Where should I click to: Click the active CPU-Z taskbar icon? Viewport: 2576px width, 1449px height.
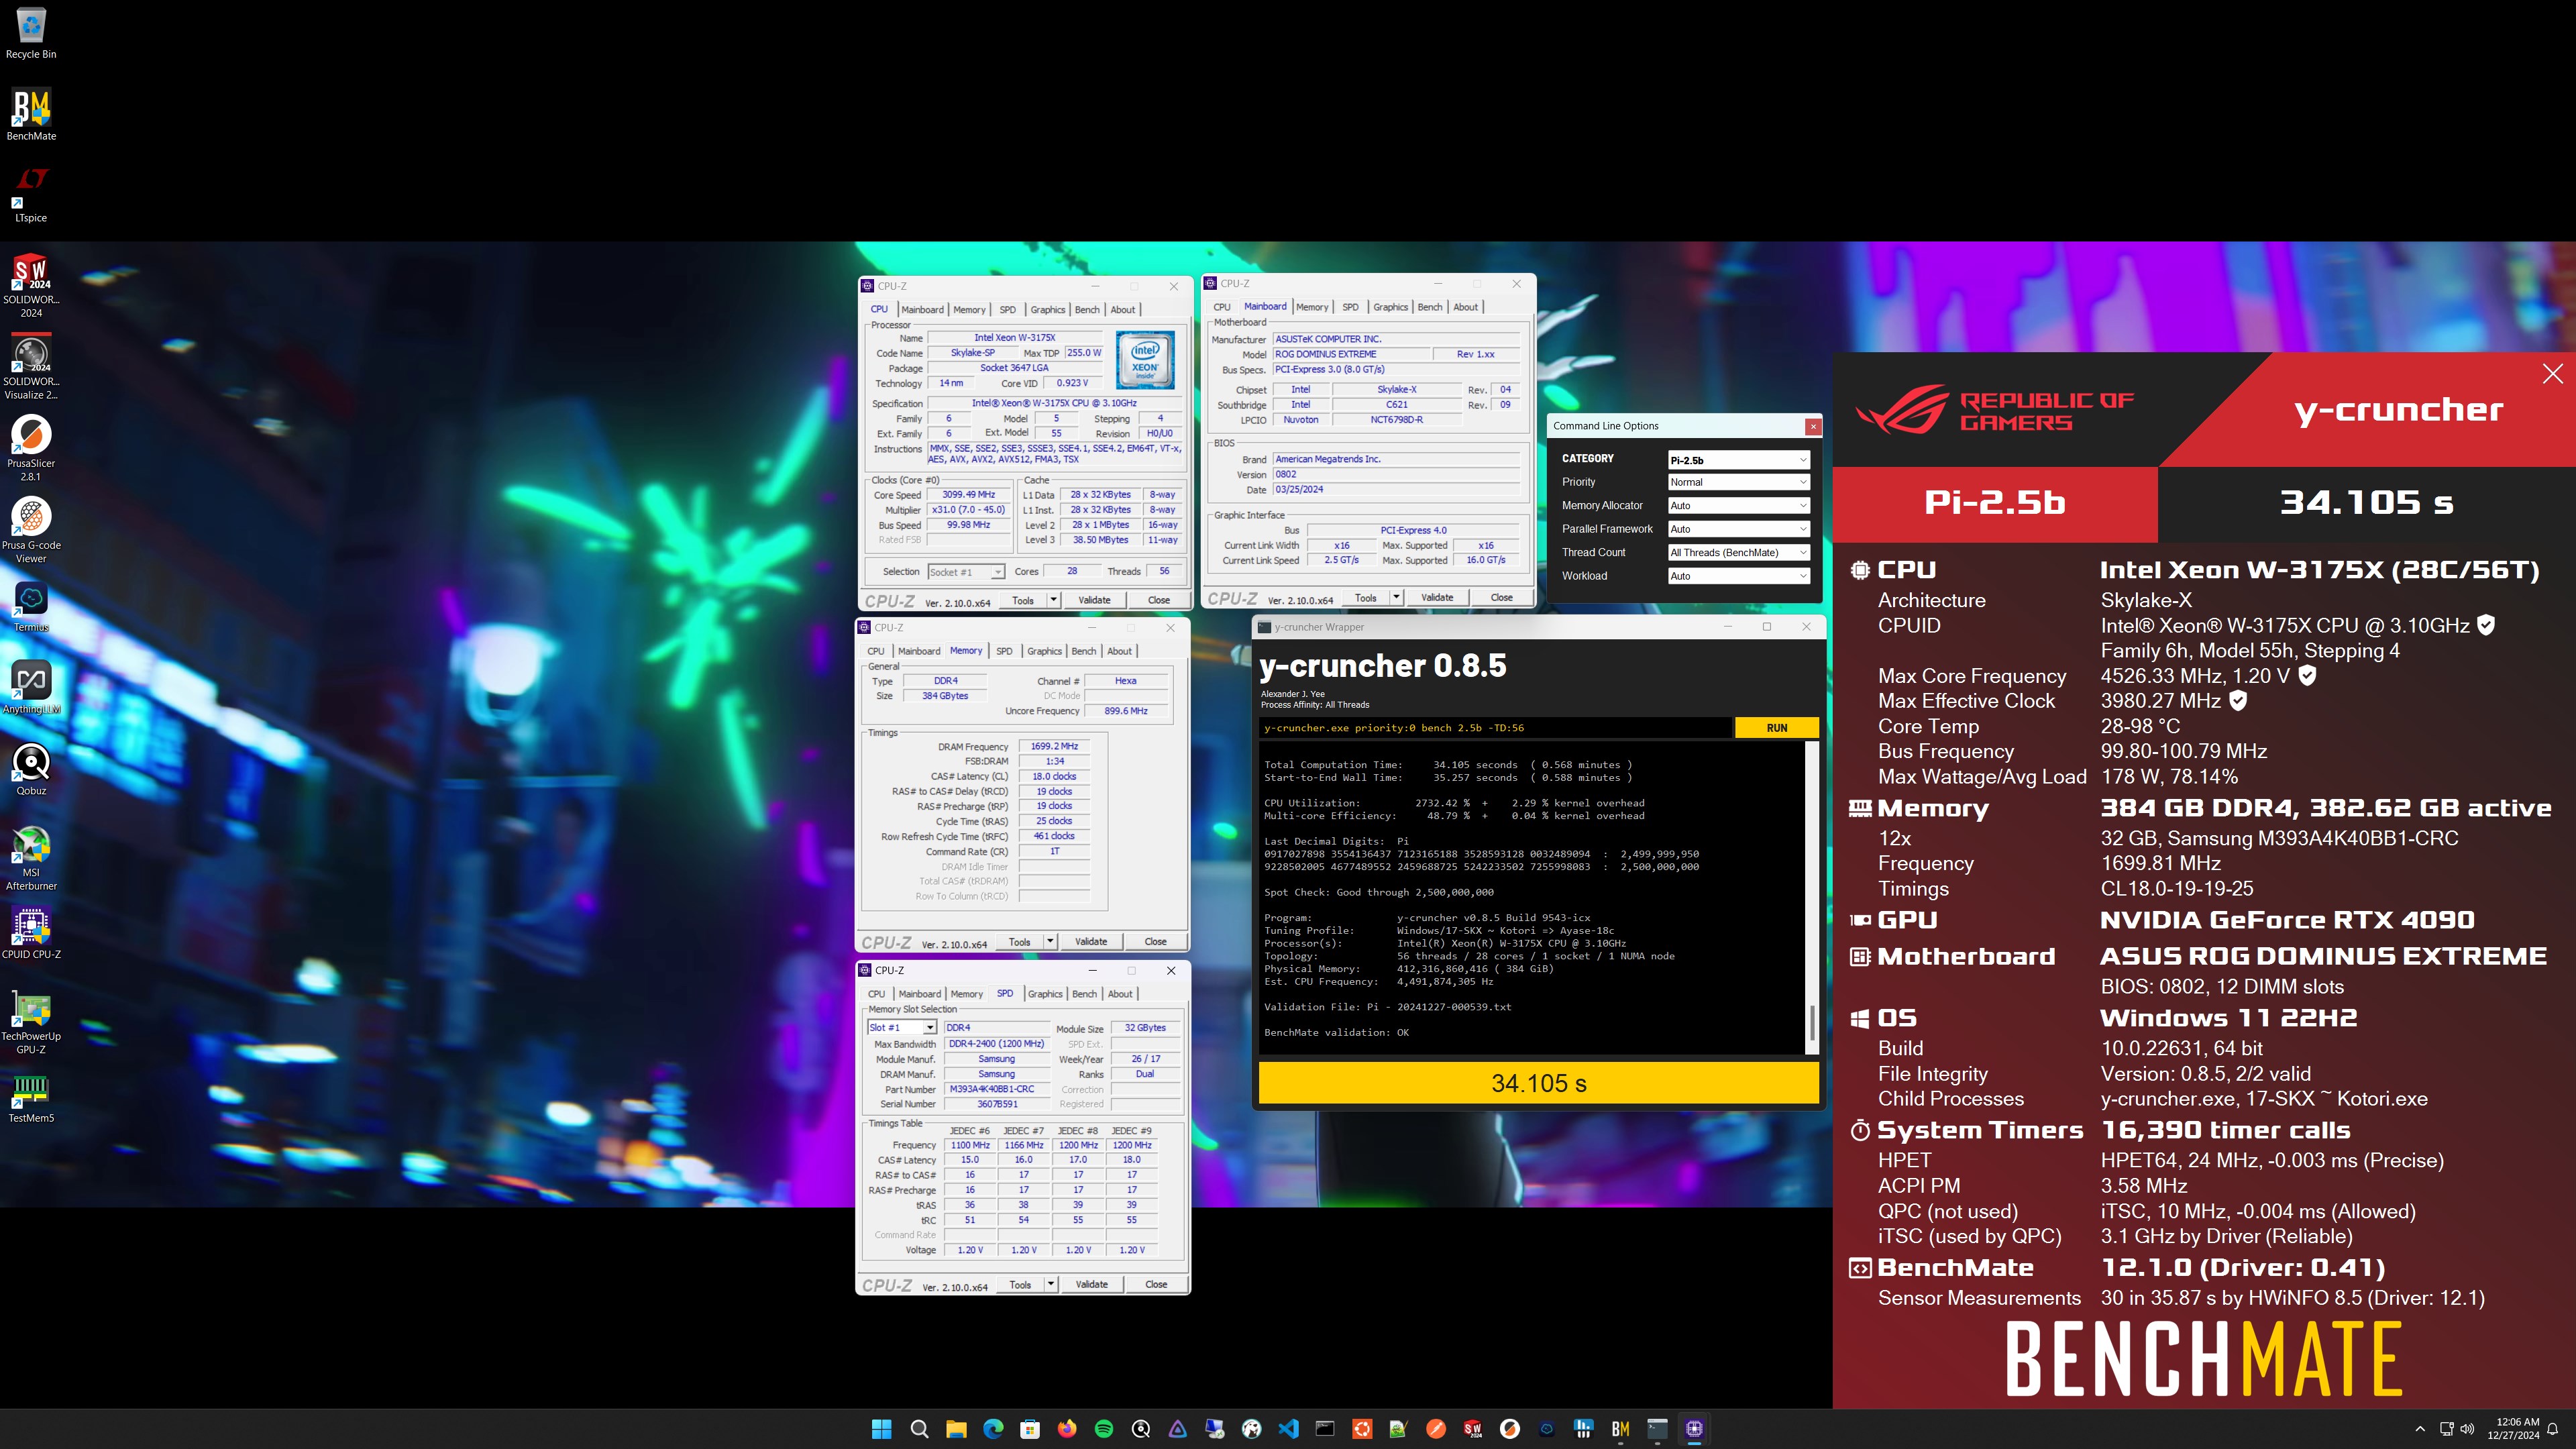point(1694,1429)
